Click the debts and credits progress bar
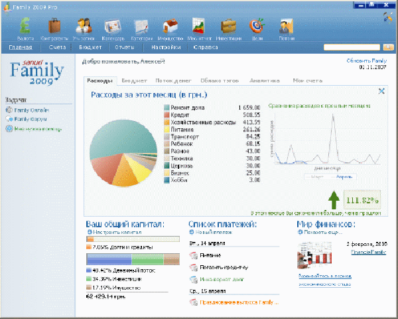Screen dimensions: 398x319 pyautogui.click(x=133, y=239)
